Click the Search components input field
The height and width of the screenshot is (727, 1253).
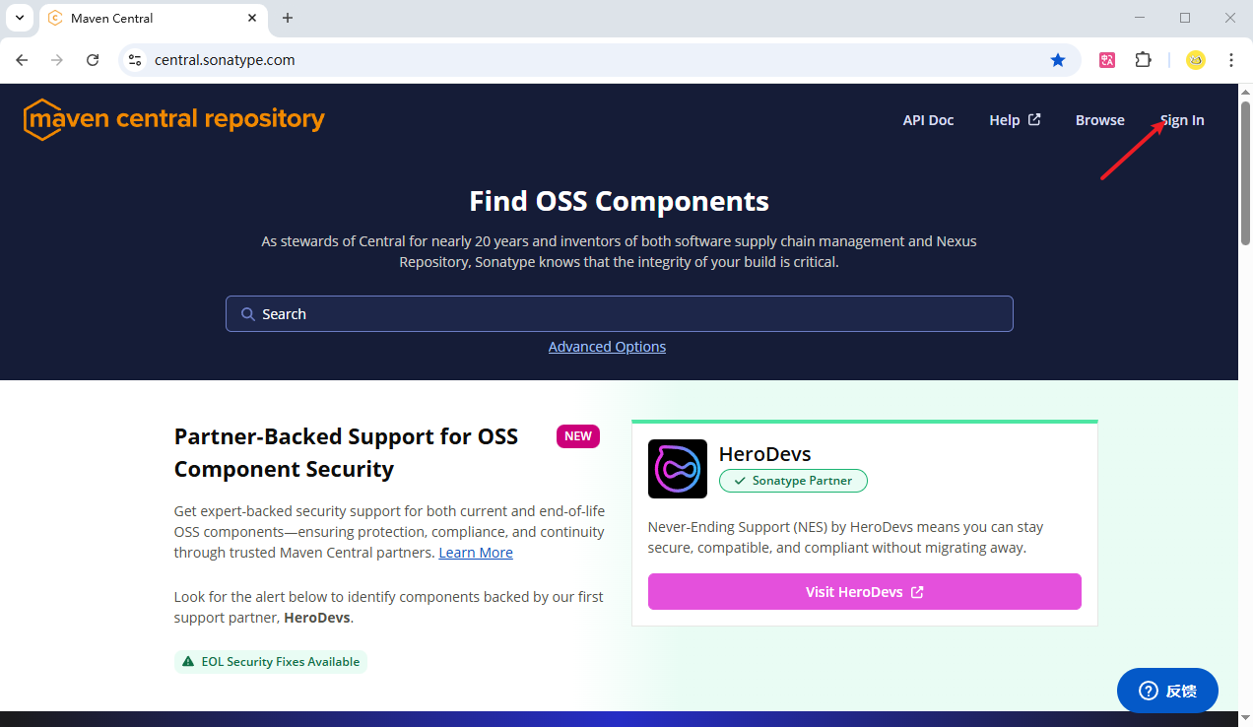coord(619,314)
